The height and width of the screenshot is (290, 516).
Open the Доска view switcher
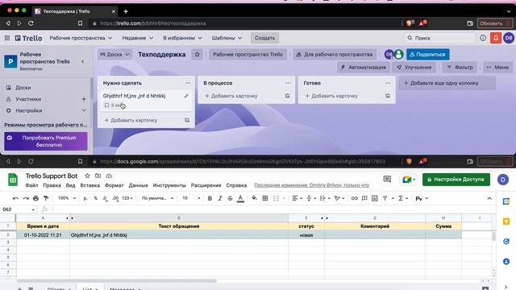pyautogui.click(x=114, y=55)
